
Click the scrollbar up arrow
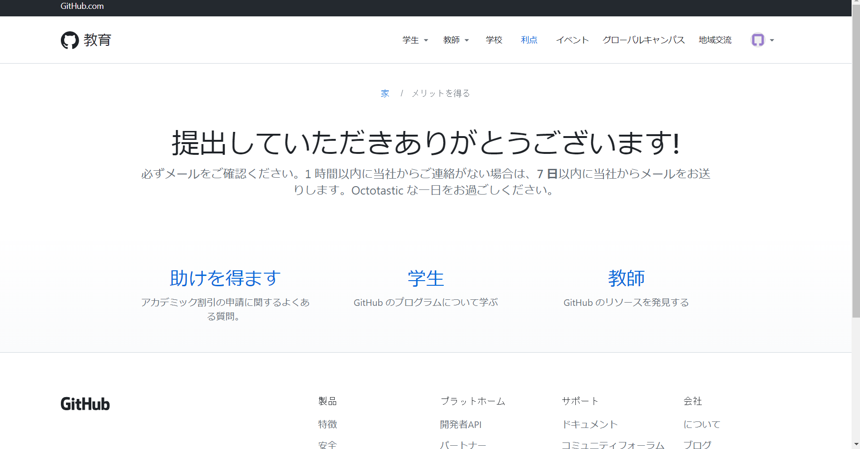pos(856,2)
